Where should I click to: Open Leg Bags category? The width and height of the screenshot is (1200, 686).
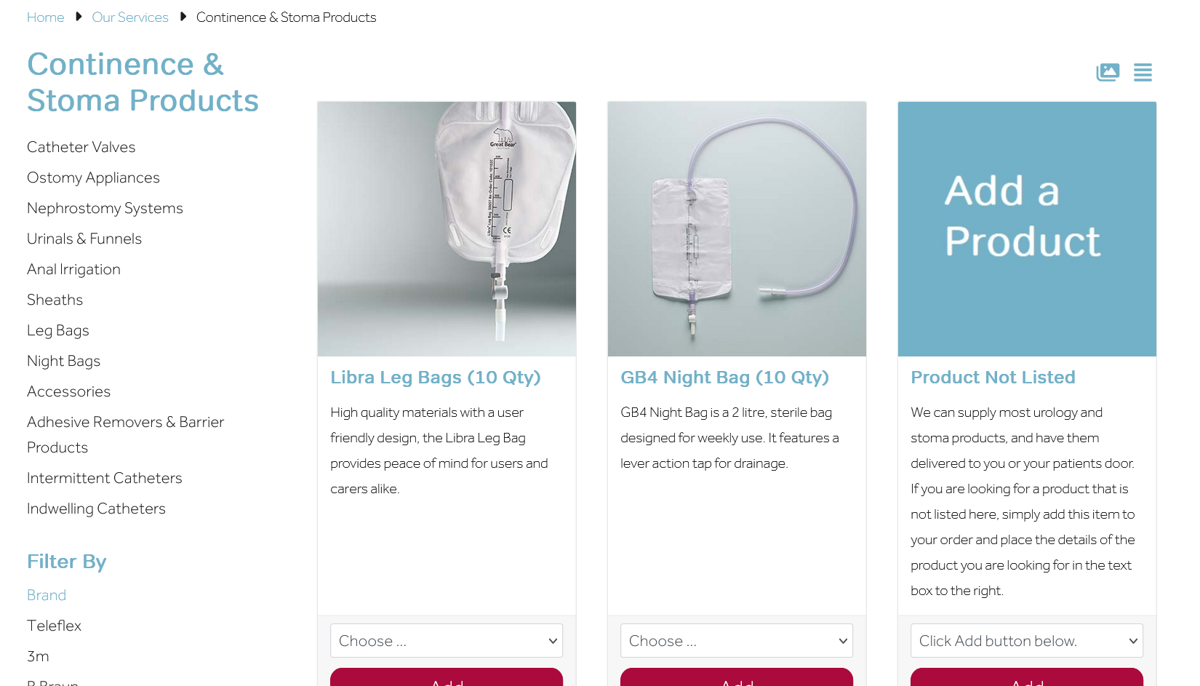coord(58,330)
